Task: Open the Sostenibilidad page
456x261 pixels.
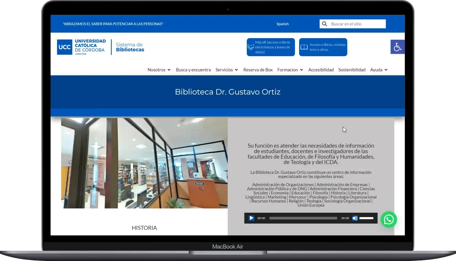Action: [352, 70]
